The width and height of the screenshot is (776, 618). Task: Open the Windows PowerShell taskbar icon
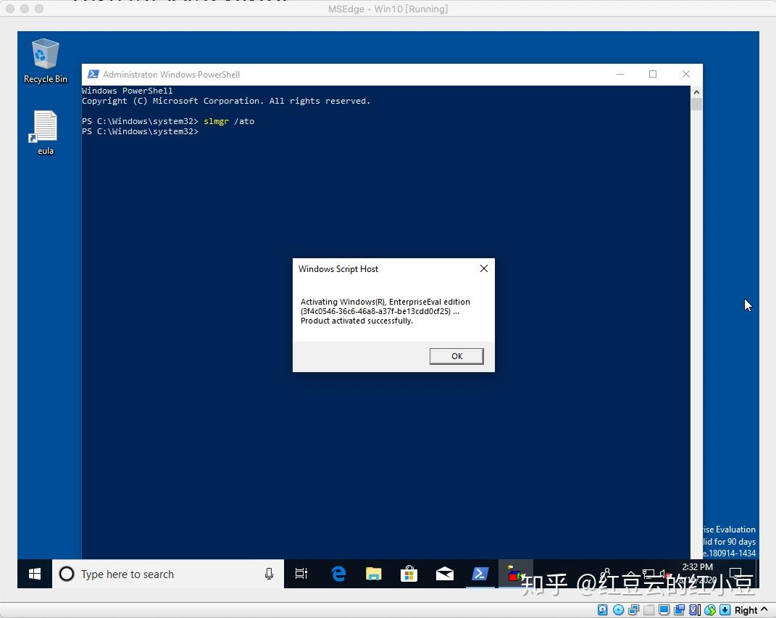click(480, 574)
